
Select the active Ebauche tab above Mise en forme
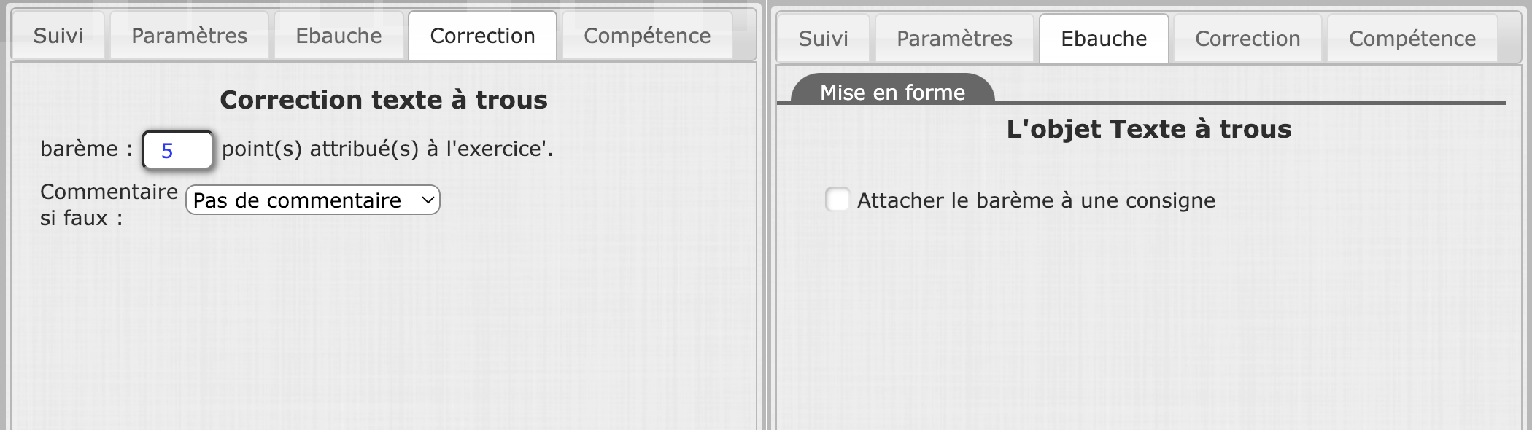tap(1104, 39)
